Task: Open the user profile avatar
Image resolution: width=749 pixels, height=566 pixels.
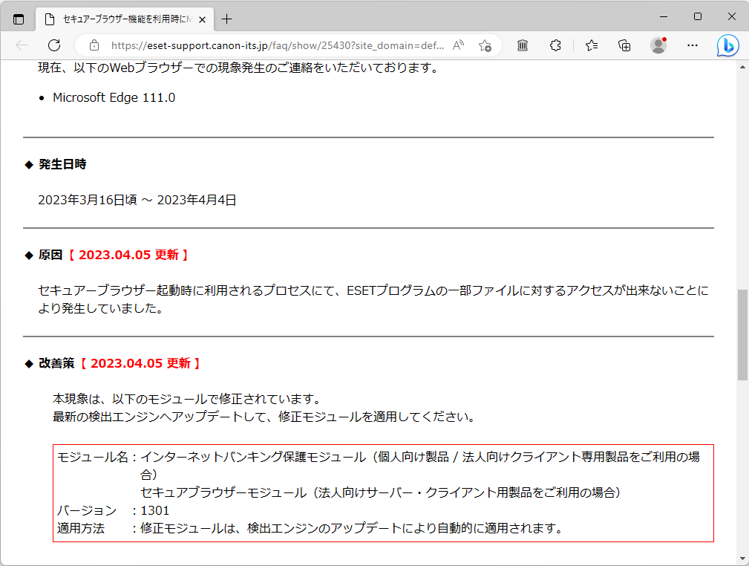Action: (x=658, y=45)
